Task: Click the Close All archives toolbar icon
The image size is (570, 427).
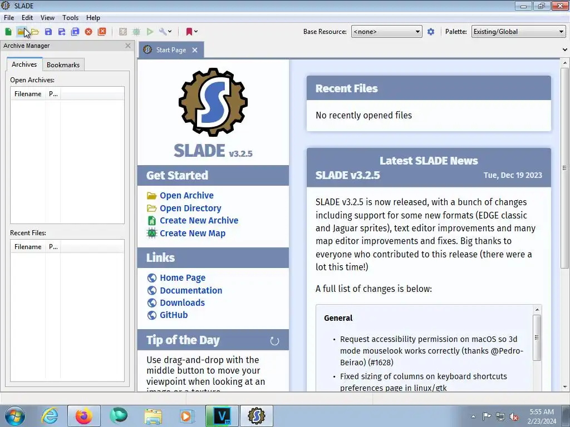Action: coord(102,32)
